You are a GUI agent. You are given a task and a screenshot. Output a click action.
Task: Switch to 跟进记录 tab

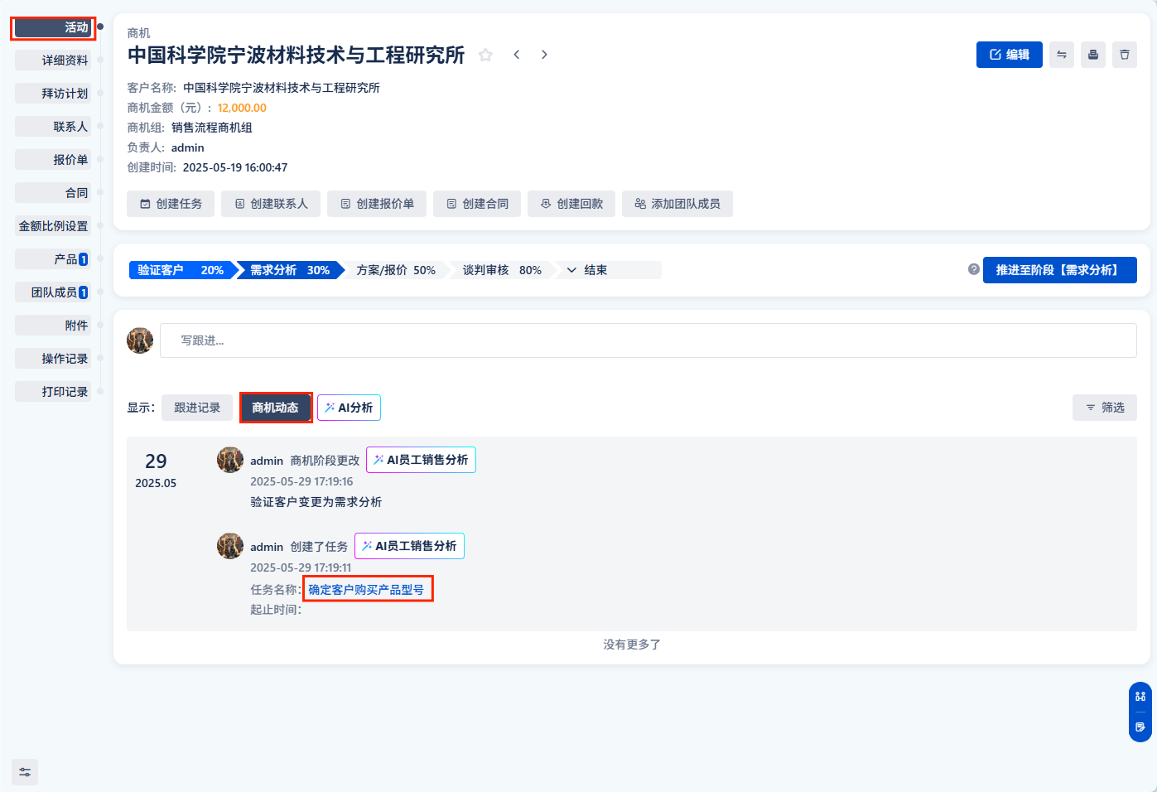click(x=197, y=408)
